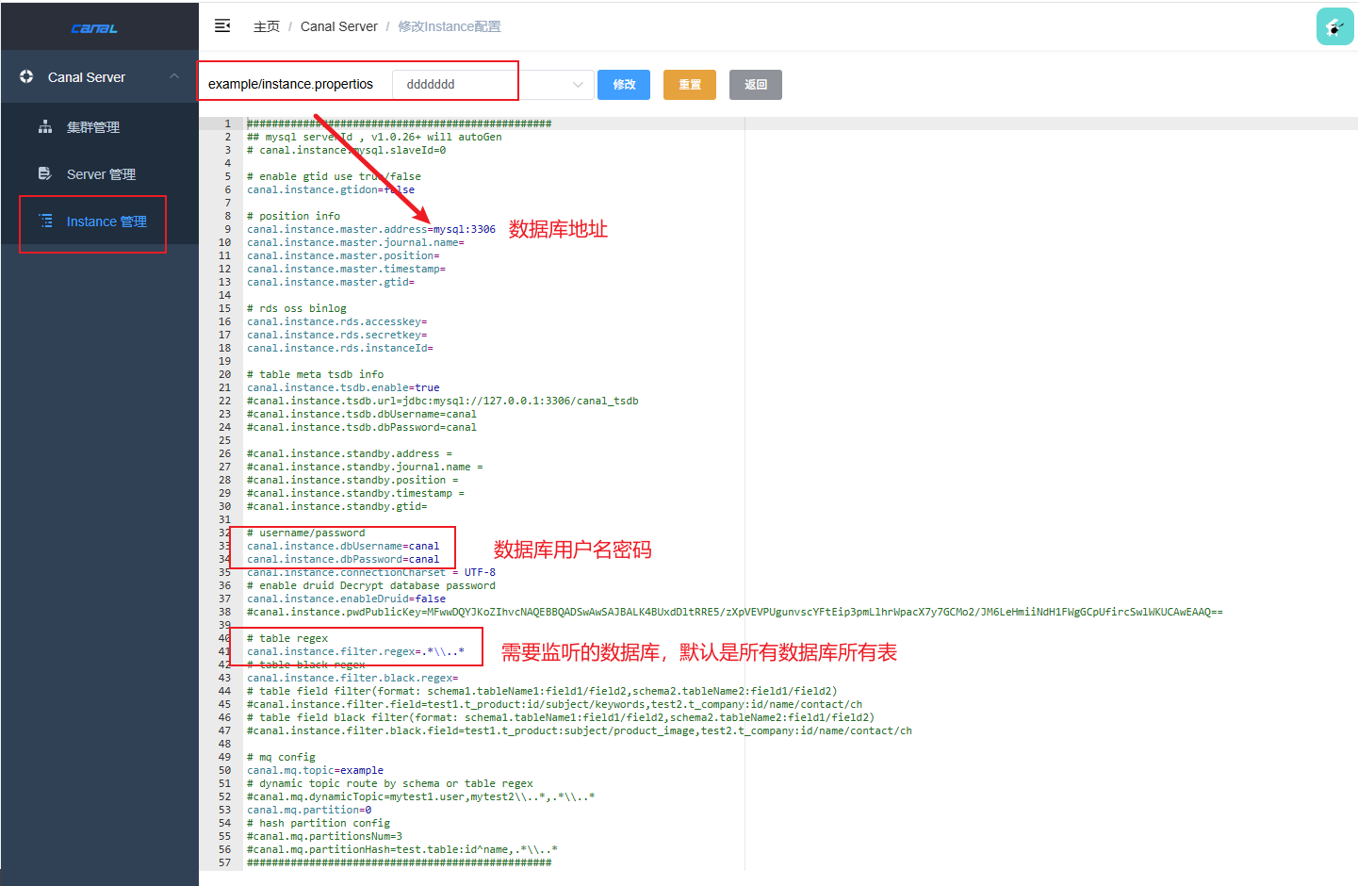Click line canal.instance.filter.black.regex=

pyautogui.click(x=352, y=678)
